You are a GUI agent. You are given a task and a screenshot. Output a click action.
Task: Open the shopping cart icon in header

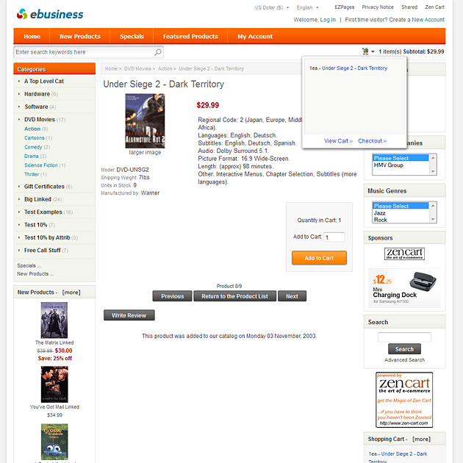(x=365, y=51)
